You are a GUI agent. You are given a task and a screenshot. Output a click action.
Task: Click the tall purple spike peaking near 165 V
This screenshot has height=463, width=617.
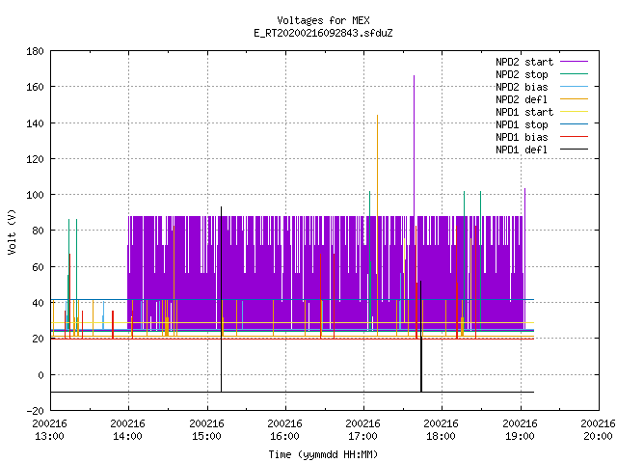tap(414, 146)
